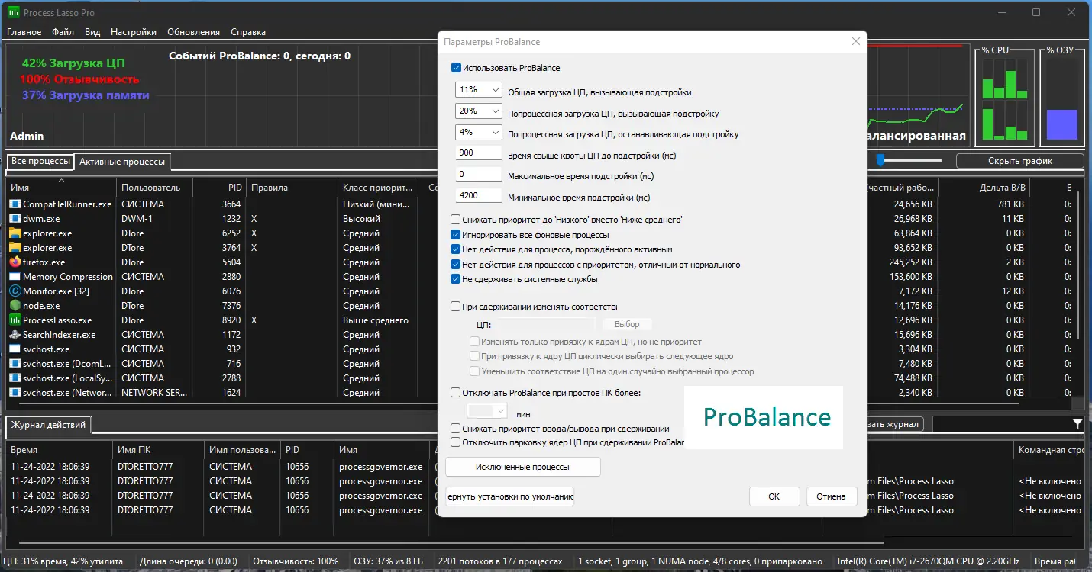Viewport: 1092px width, 572px height.
Task: Close the Параметры ProBalance dialog
Action: [855, 42]
